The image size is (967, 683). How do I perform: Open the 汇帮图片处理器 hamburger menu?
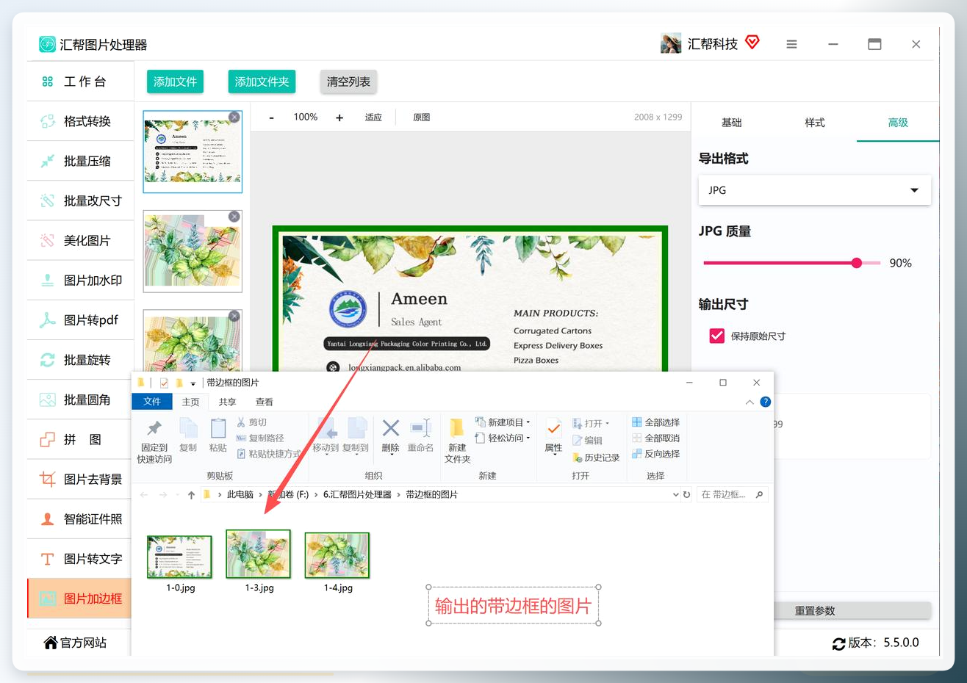coord(791,44)
